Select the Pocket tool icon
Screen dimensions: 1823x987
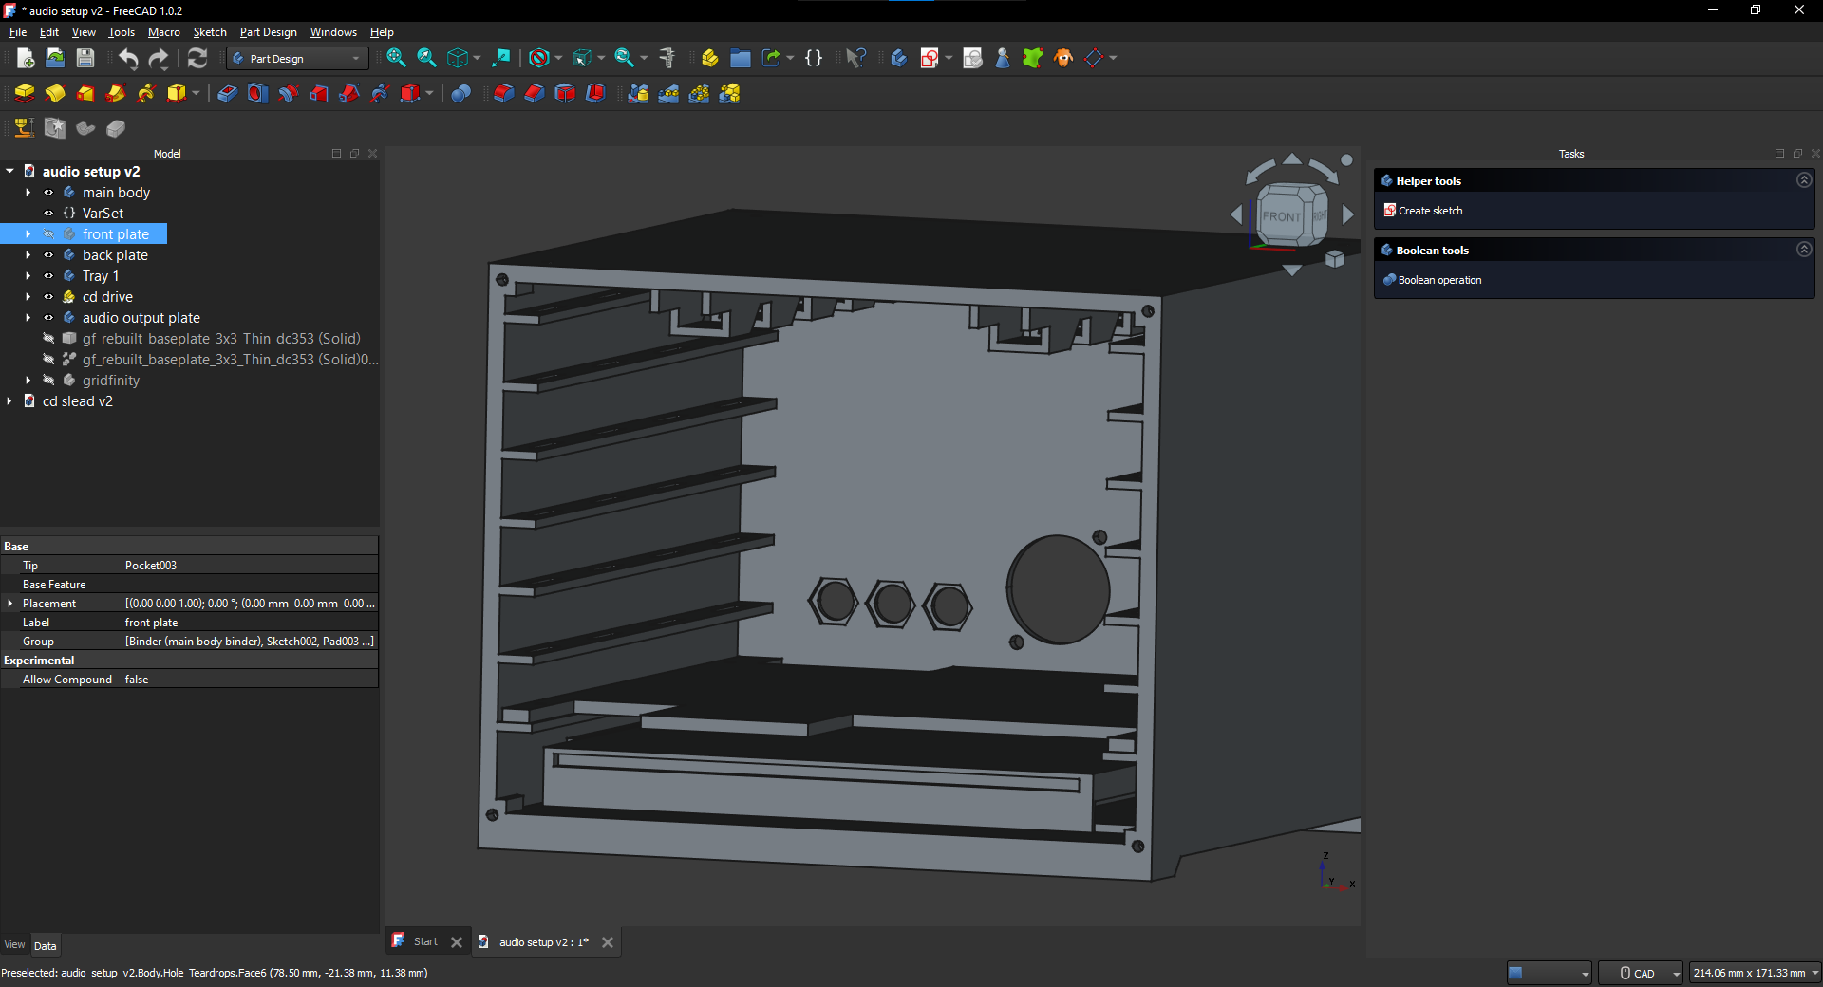click(x=227, y=93)
